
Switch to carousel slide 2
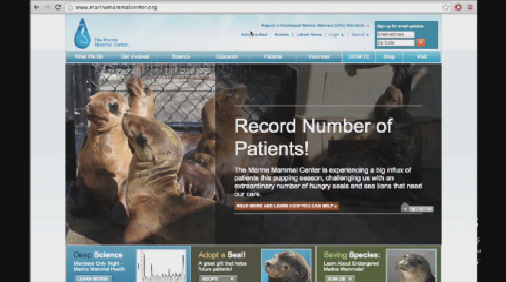coord(413,209)
